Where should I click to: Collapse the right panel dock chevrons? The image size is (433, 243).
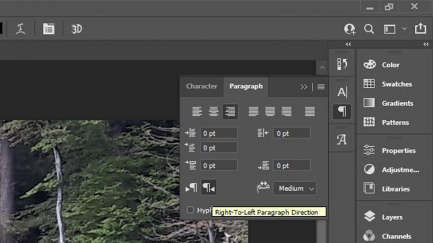pos(426,44)
